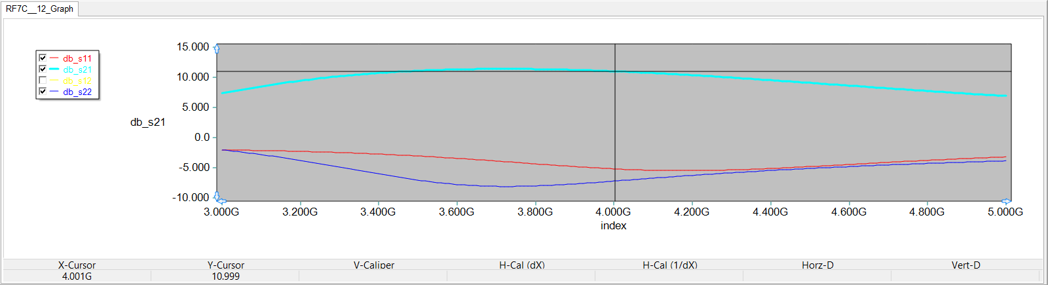The width and height of the screenshot is (1048, 285).
Task: Click the H-Cal (1/dX) column header
Action: click(x=670, y=265)
